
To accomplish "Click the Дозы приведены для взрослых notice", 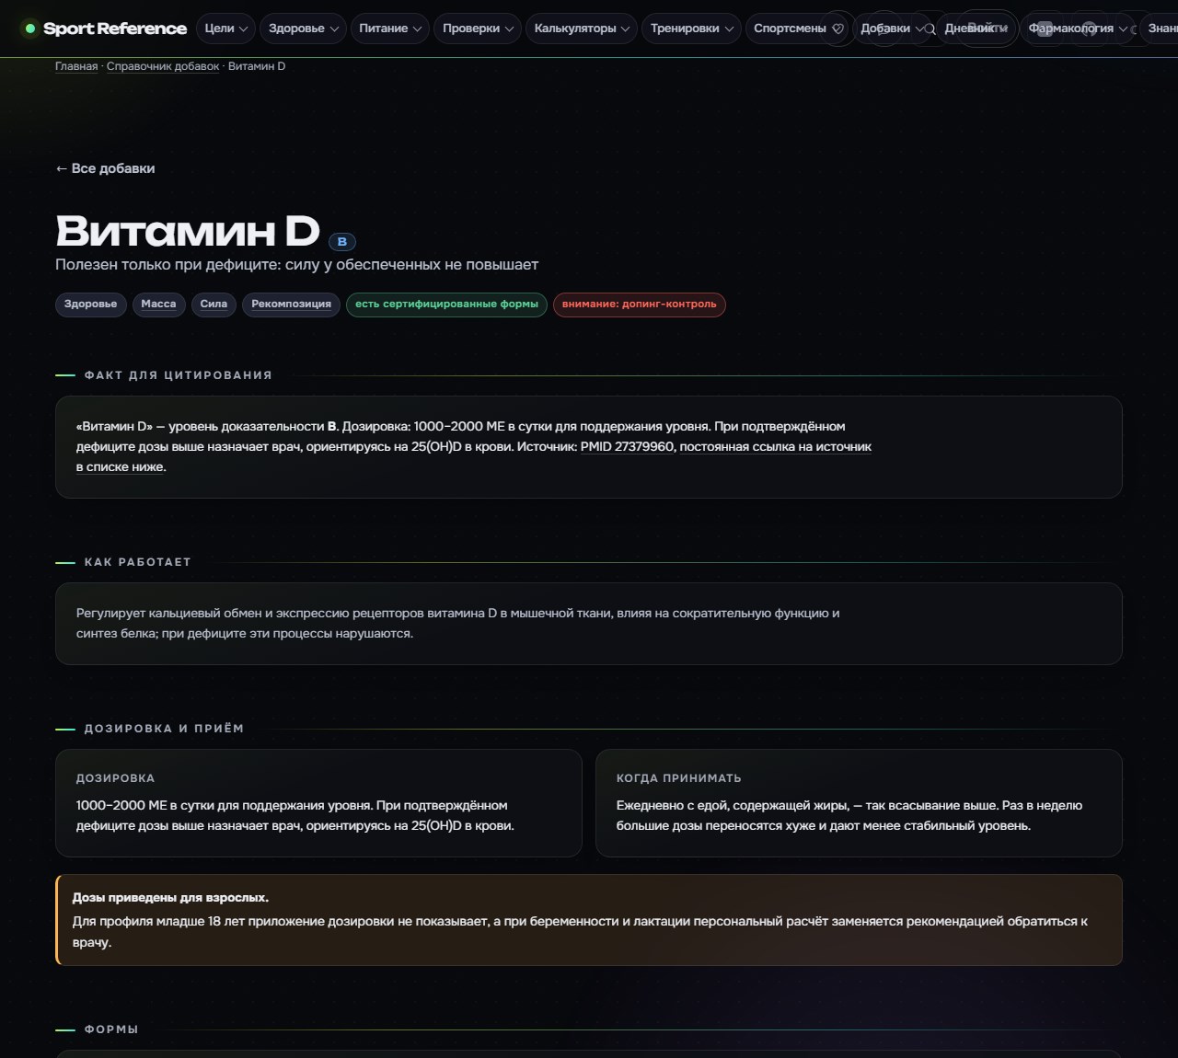I will click(x=589, y=920).
